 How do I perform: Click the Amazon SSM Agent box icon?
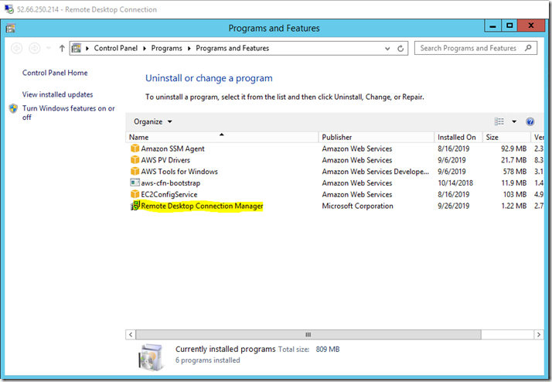pos(135,148)
